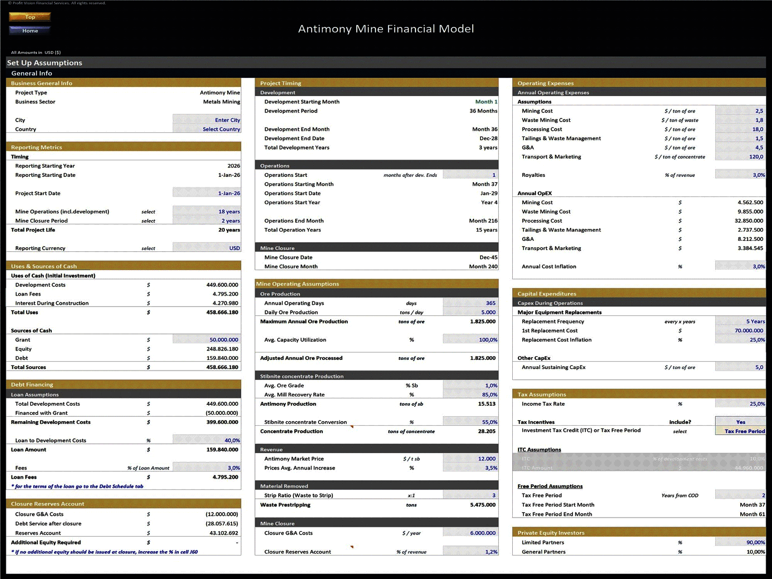Select the Processing Cost 18,0 input cell

pos(740,129)
